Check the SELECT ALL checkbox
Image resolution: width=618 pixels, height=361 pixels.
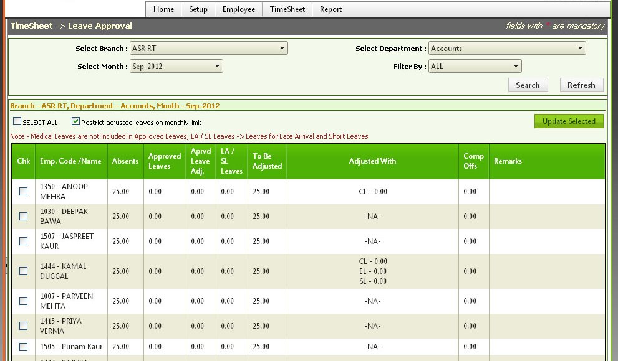click(17, 122)
